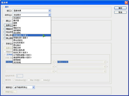The image size is (129, 96).
Task: Toggle the 覆盖动作 checkbox under source
Action: tap(5, 29)
